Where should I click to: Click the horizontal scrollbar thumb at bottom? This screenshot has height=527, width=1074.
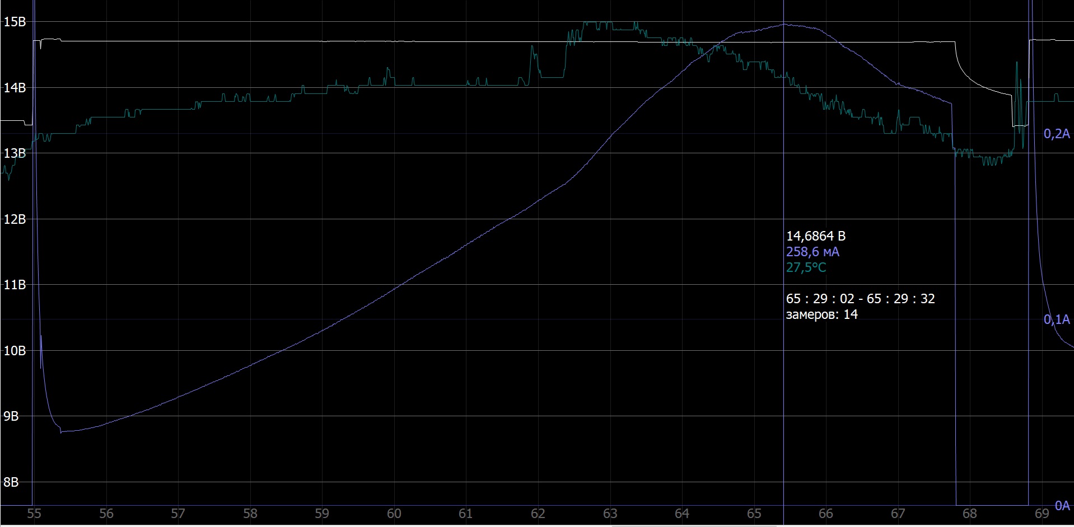pos(694,525)
